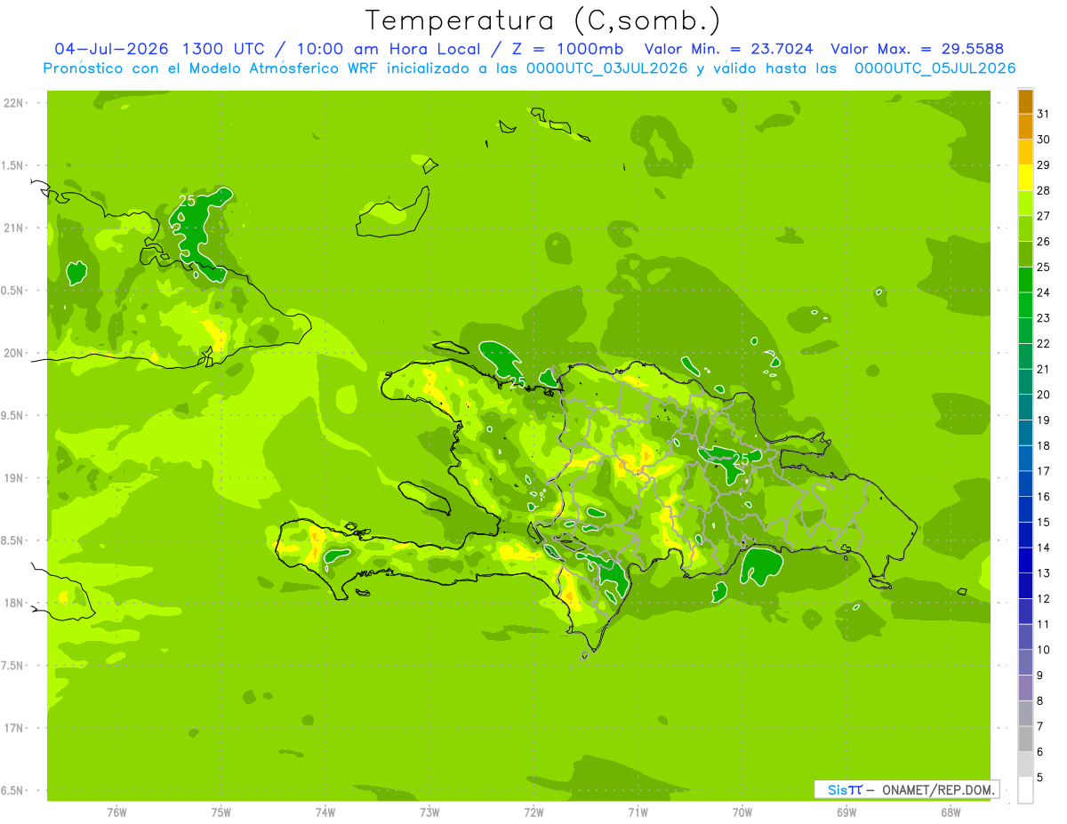
Task: Click the "20N" latitude axis label
Action: coord(12,353)
